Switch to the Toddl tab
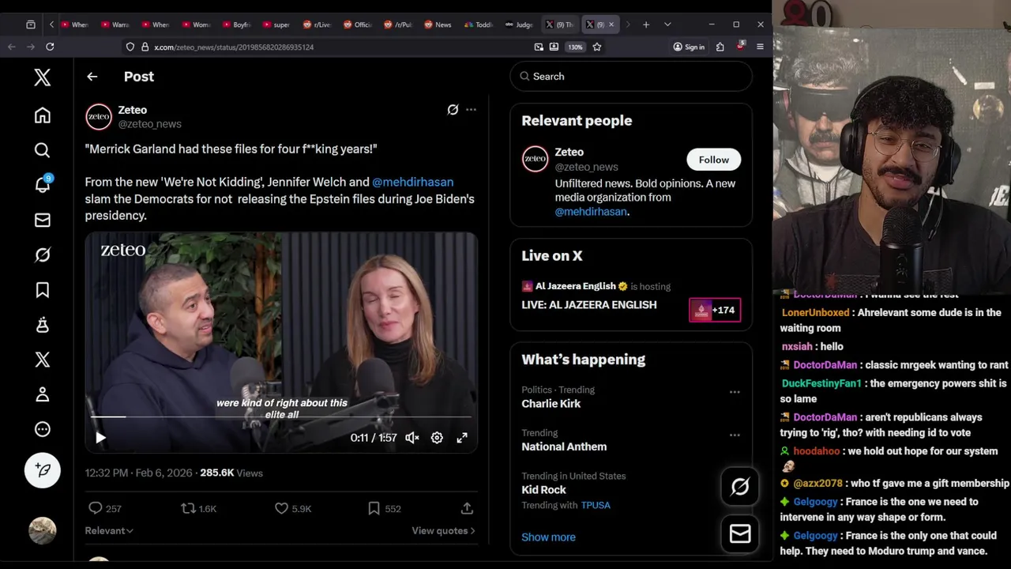1011x569 pixels. point(479,24)
